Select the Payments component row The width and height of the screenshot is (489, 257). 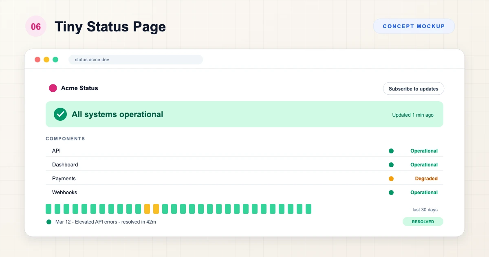tap(244, 179)
